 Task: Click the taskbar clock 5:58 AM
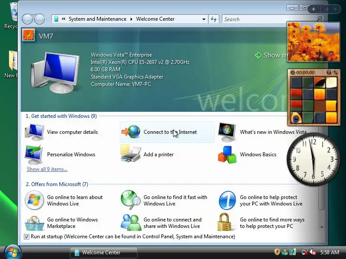coord(330,252)
